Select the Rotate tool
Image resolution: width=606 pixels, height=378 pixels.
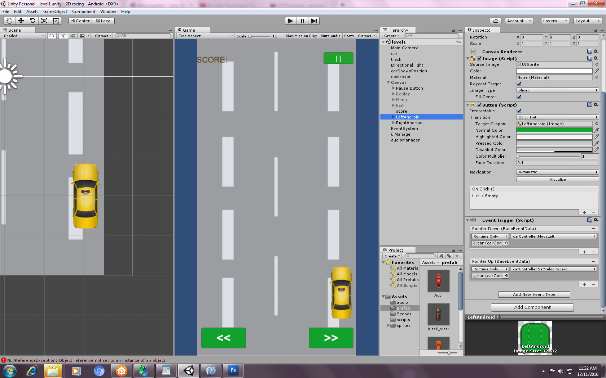coord(32,21)
